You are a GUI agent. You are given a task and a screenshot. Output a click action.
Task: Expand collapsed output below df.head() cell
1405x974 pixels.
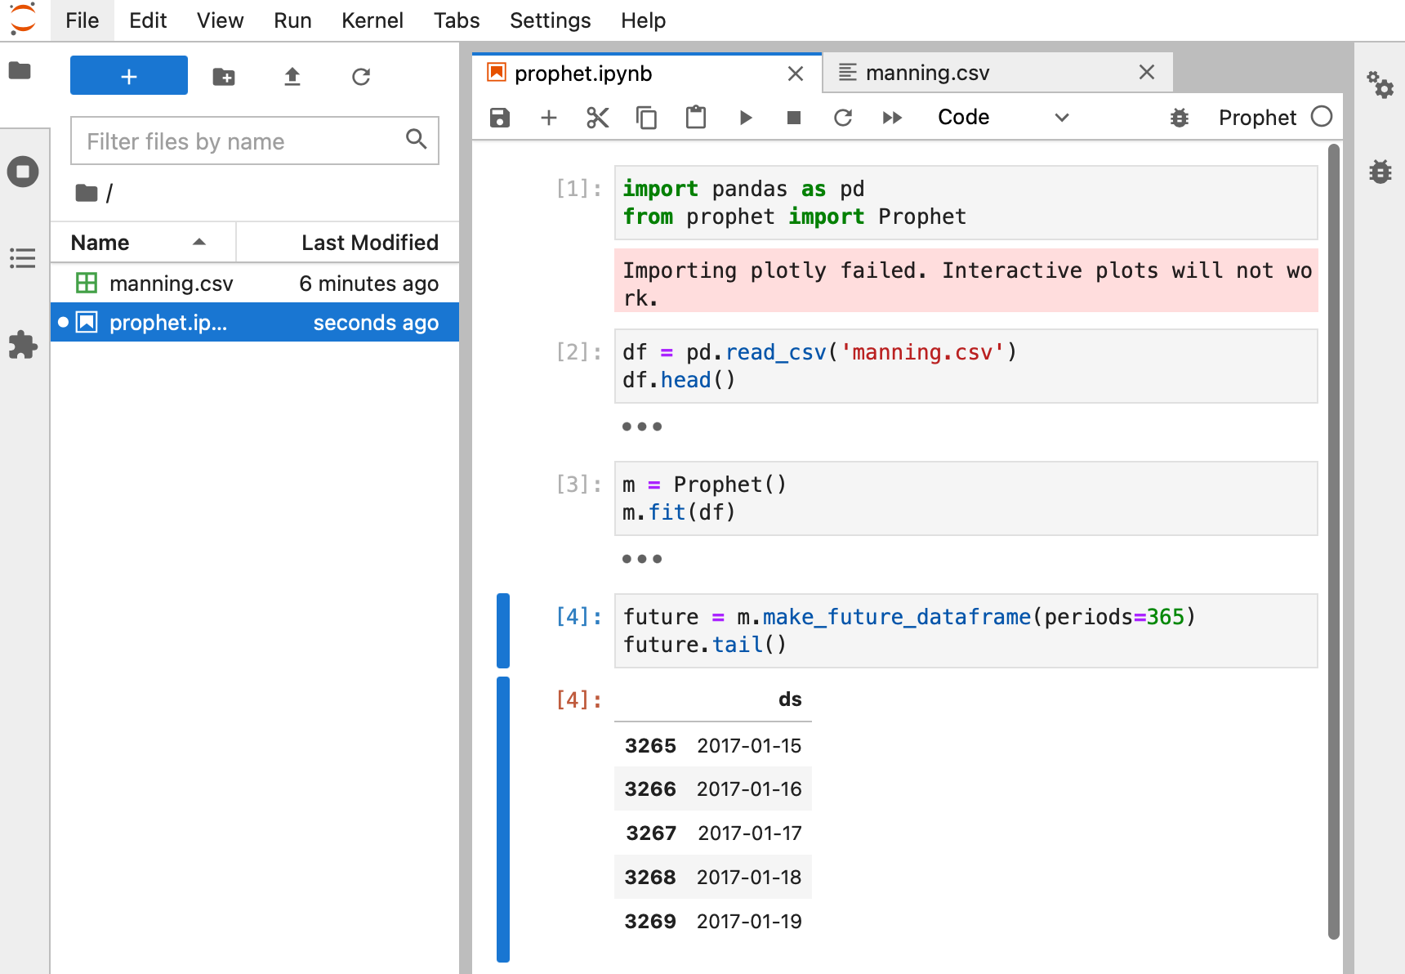(x=641, y=427)
